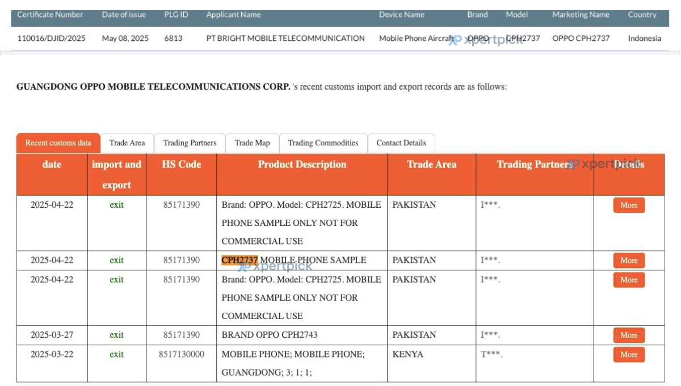Image resolution: width=681 pixels, height=386 pixels.
Task: Open the Trading Partners tab
Action: click(190, 143)
